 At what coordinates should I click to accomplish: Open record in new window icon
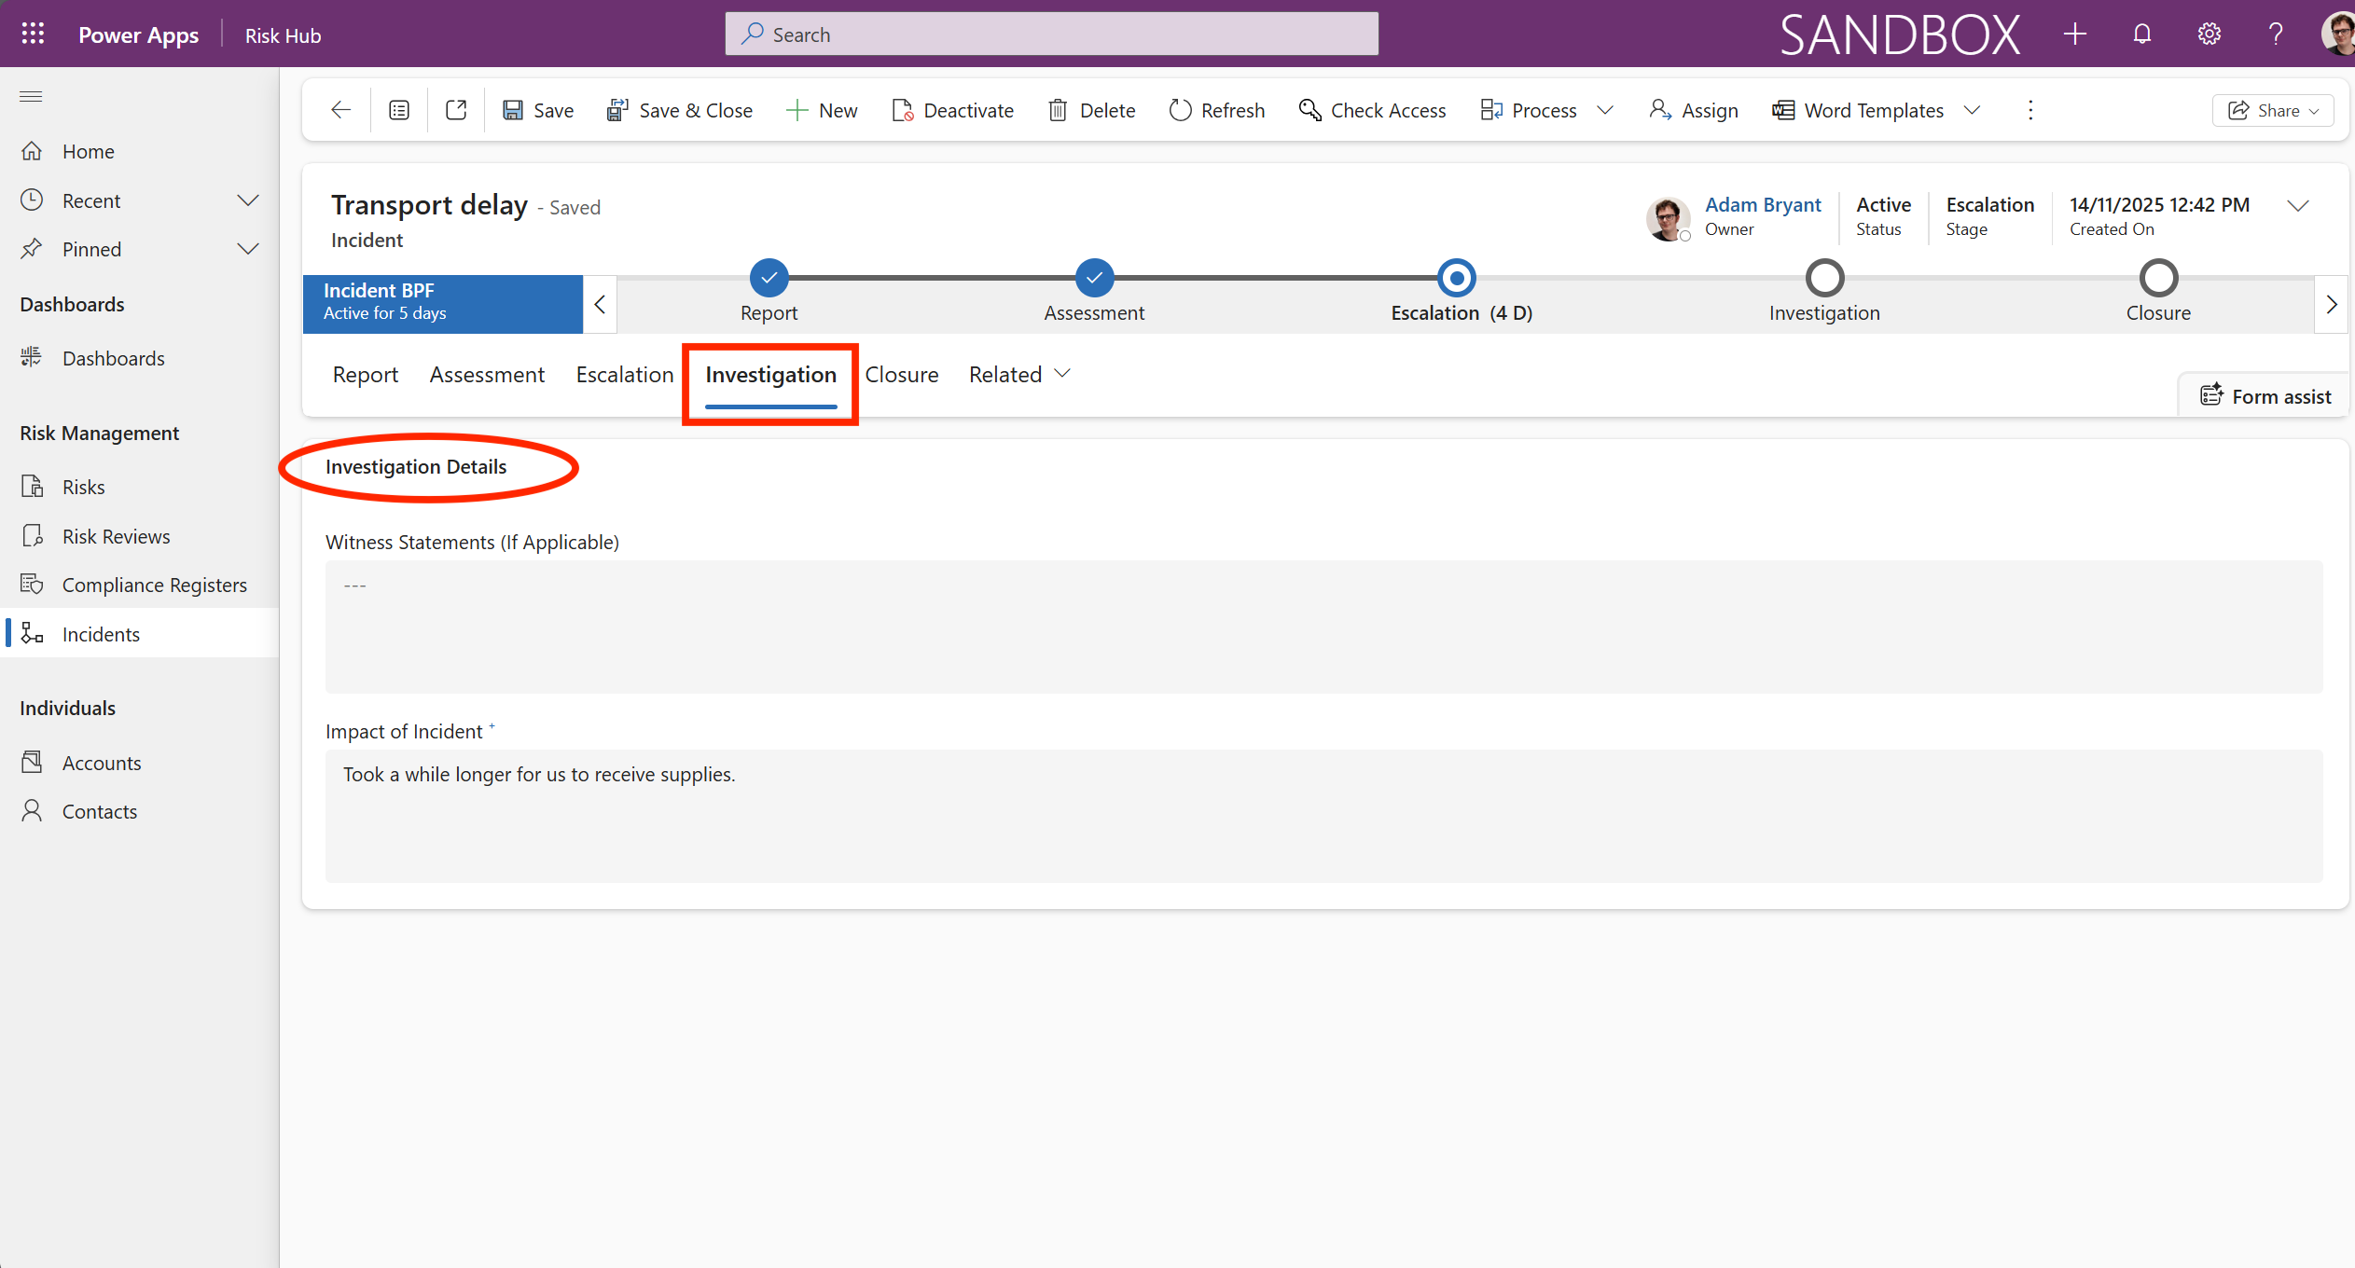point(456,110)
